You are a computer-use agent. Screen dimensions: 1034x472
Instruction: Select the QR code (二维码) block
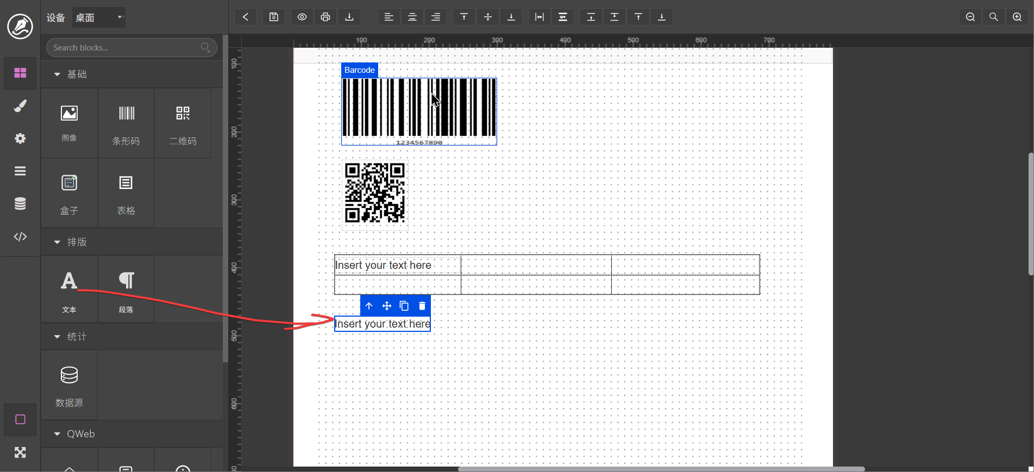[183, 124]
